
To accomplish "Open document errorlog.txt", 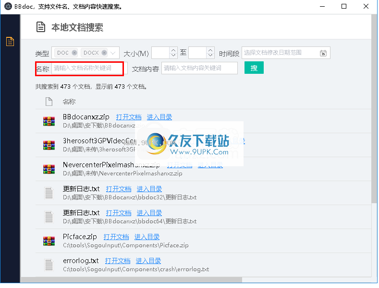I will tap(118, 261).
